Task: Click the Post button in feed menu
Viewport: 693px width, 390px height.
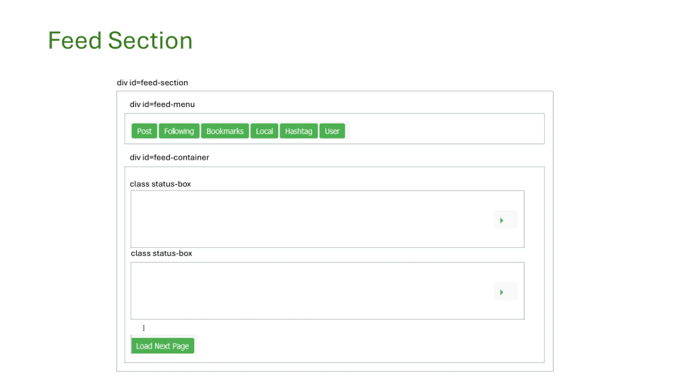Action: coord(144,131)
